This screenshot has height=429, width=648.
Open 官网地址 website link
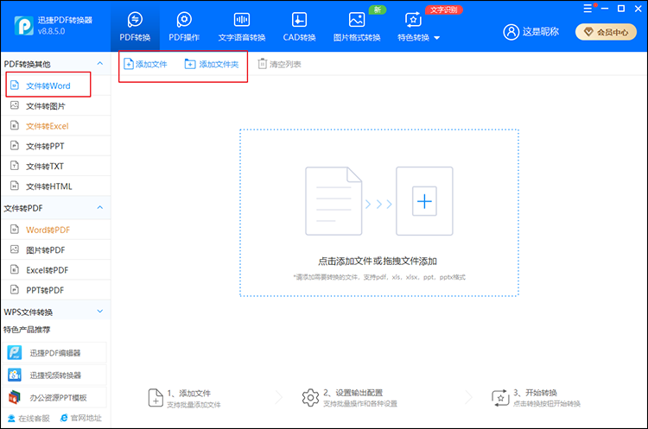[x=81, y=419]
